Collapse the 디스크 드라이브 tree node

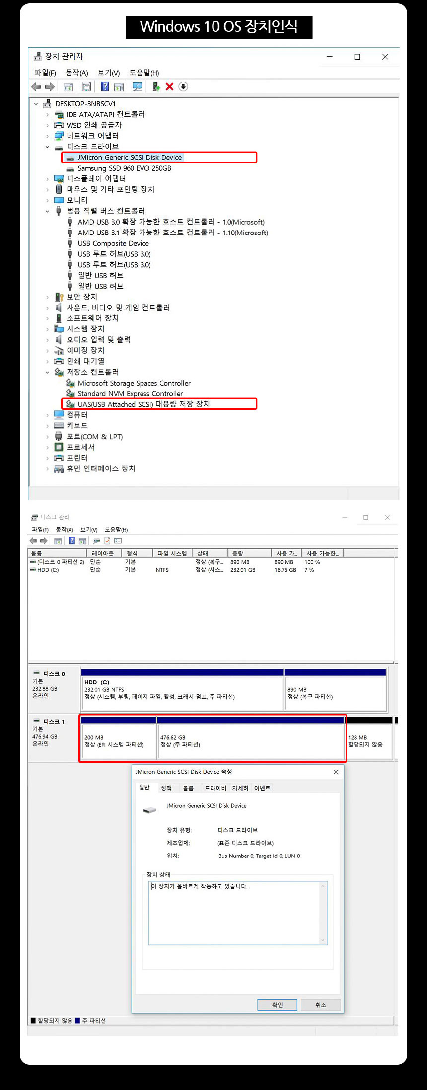click(x=48, y=147)
